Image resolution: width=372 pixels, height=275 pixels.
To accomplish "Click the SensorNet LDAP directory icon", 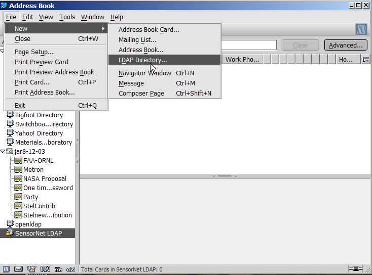I will coord(10,233).
